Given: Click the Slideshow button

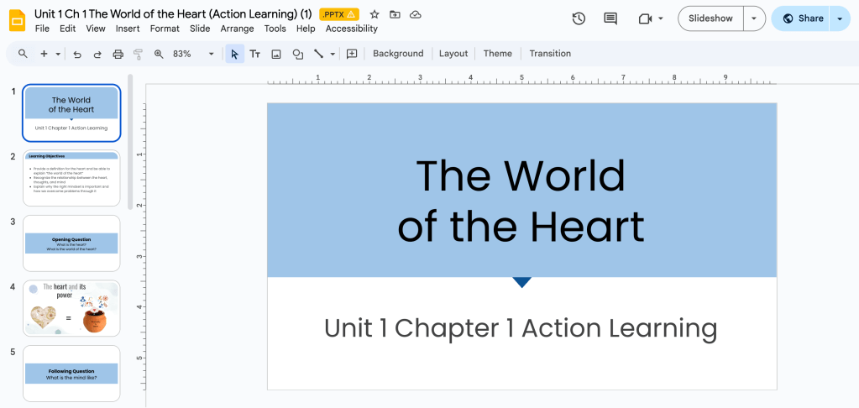Looking at the screenshot, I should [x=710, y=18].
